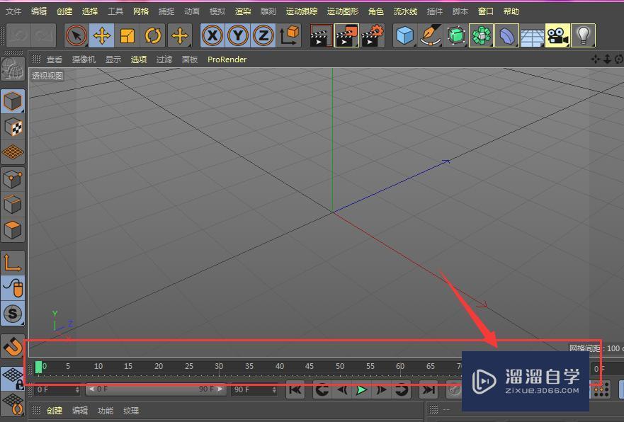Switch to Model mode cube icon

click(13, 101)
